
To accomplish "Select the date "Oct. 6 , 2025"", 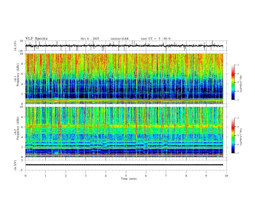I will pyautogui.click(x=90, y=39).
